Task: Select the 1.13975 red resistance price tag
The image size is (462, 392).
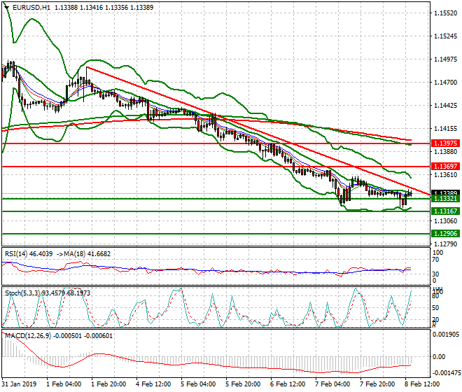Action: pos(445,143)
